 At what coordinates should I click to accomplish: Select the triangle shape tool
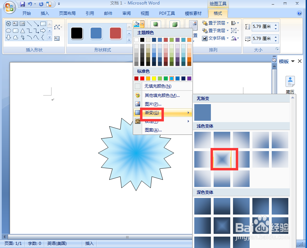(x=22, y=31)
